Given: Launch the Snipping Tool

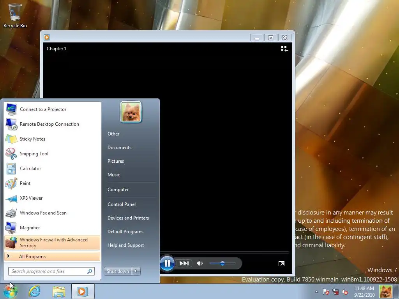Looking at the screenshot, I should (52, 153).
